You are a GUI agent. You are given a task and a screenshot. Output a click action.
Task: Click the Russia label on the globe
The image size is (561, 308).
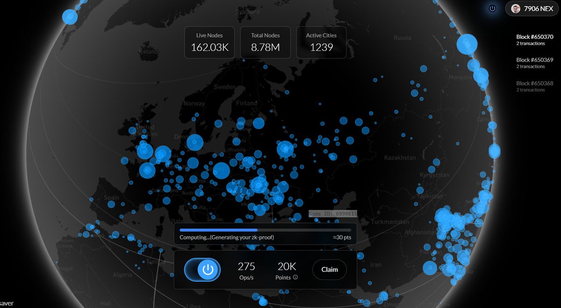[402, 37]
